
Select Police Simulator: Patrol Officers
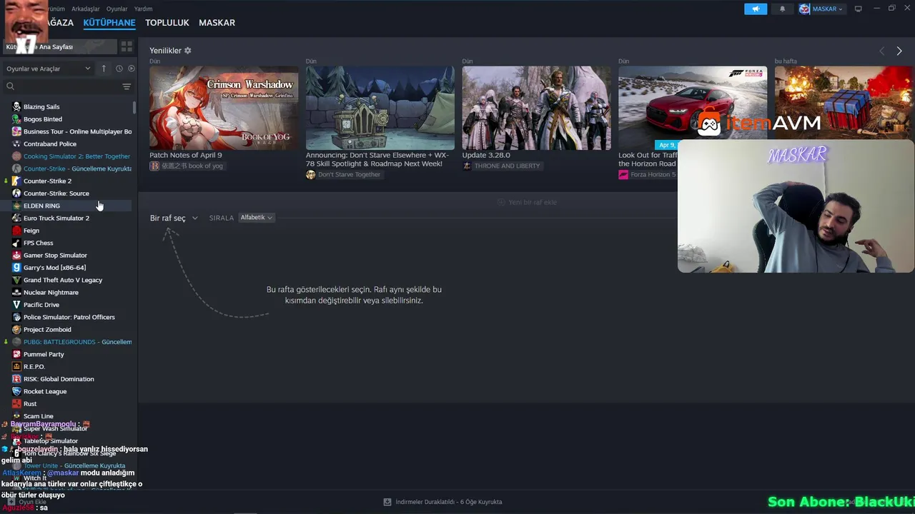click(x=68, y=317)
